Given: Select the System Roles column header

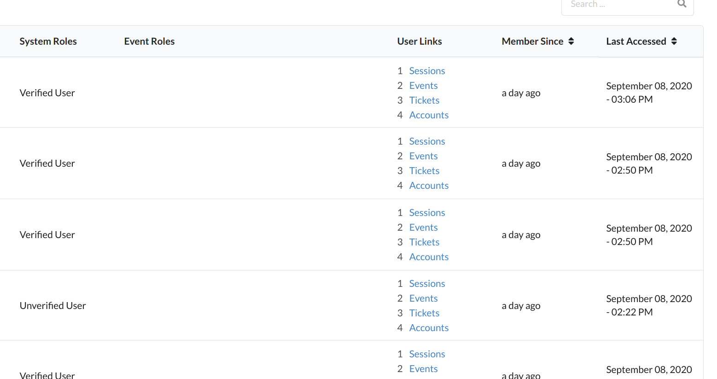Looking at the screenshot, I should 48,41.
